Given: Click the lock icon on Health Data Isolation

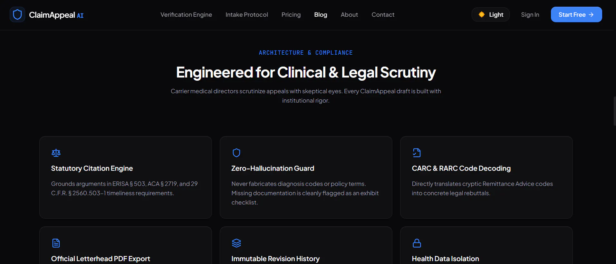Looking at the screenshot, I should (x=417, y=243).
